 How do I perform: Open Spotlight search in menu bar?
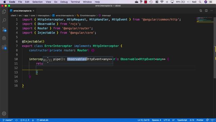[200, 2]
